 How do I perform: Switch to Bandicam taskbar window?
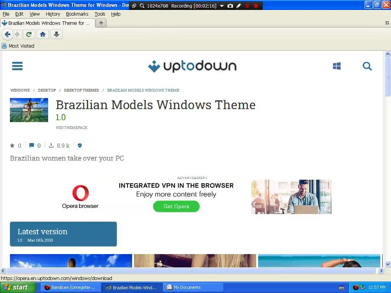pyautogui.click(x=71, y=288)
